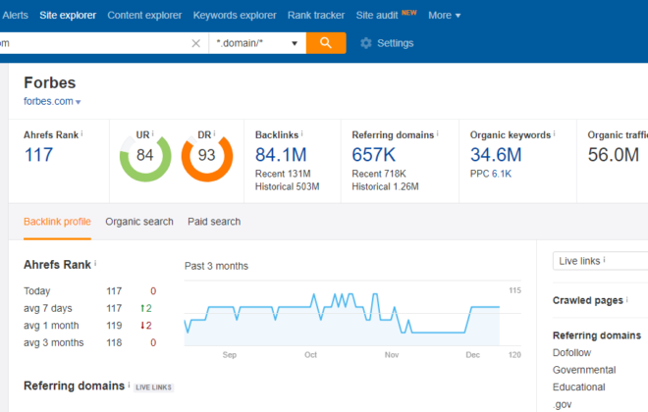This screenshot has width=648, height=412.
Task: Click the search URL input field
Action: pos(93,43)
